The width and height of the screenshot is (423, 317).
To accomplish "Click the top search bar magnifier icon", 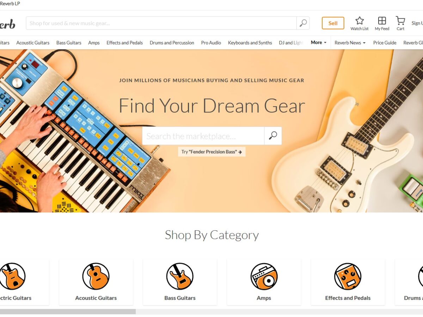I will click(303, 23).
